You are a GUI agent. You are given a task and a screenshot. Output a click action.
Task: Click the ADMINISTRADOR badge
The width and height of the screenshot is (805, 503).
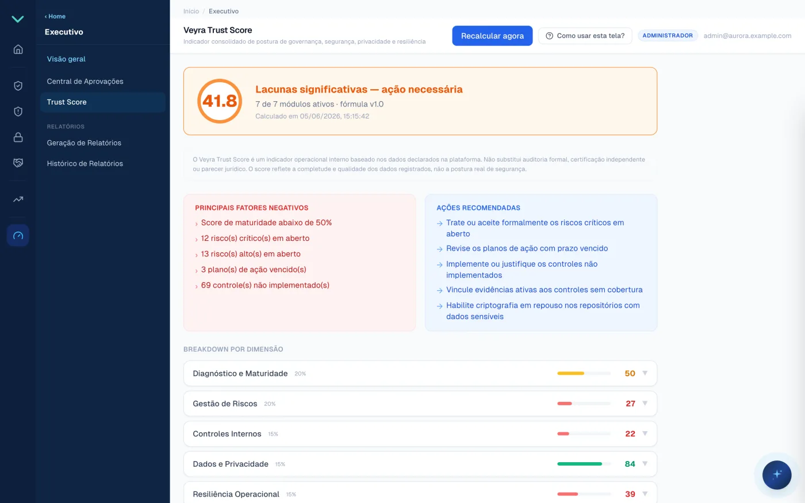668,36
